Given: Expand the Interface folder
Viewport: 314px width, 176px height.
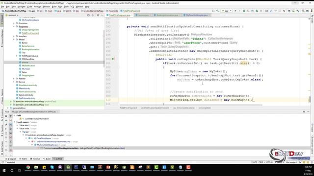Looking at the screenshot, I should point(14,36).
